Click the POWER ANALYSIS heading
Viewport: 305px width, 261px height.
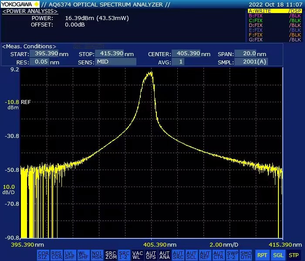pos(30,11)
